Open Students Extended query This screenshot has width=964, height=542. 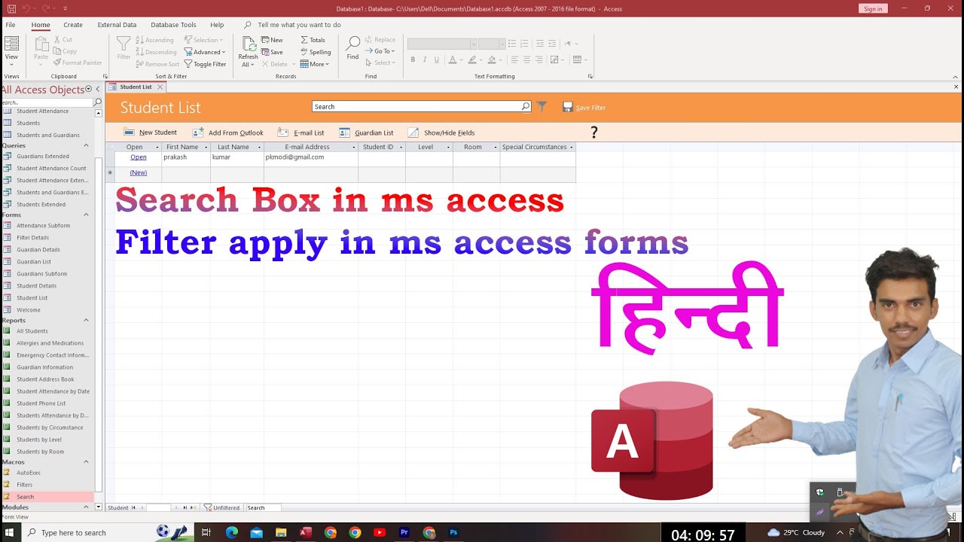click(x=41, y=205)
